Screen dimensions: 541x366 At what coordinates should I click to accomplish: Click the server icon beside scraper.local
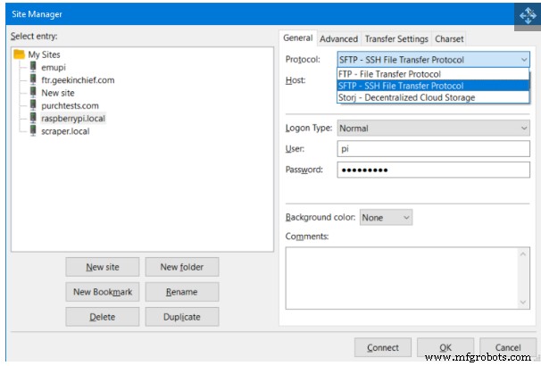click(x=33, y=130)
